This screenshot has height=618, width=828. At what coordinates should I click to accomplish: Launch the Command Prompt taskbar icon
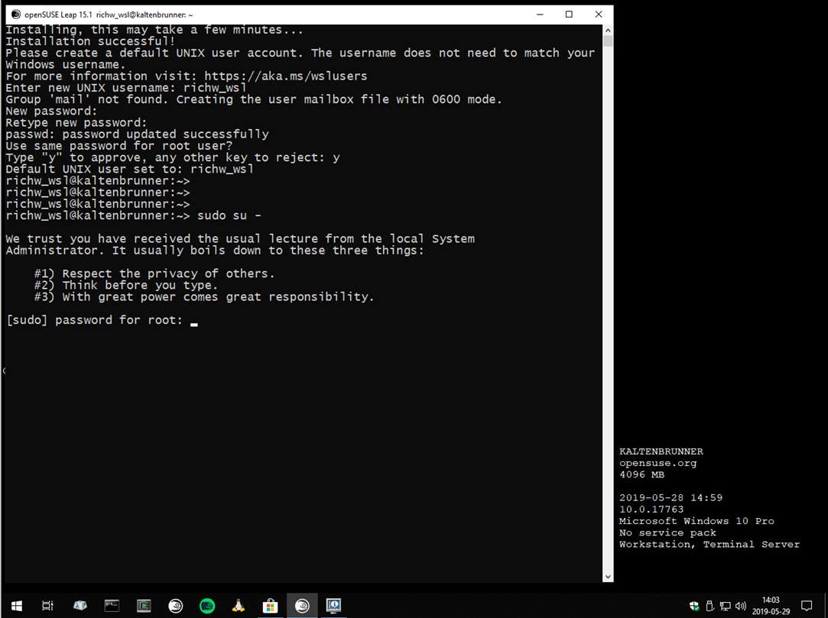click(x=112, y=606)
